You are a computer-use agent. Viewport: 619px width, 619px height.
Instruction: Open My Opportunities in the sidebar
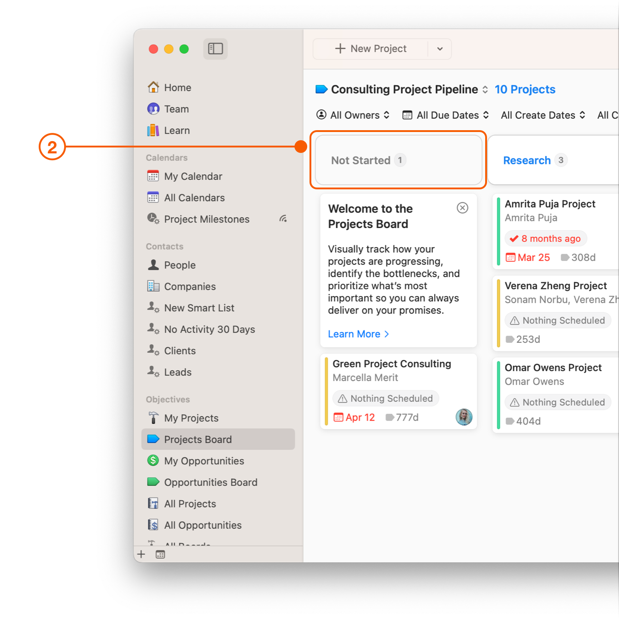(218, 461)
